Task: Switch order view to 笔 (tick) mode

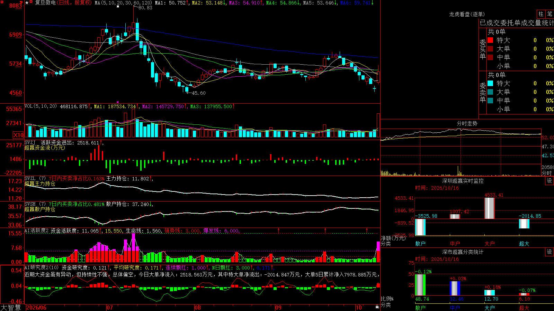Action: 550,14
